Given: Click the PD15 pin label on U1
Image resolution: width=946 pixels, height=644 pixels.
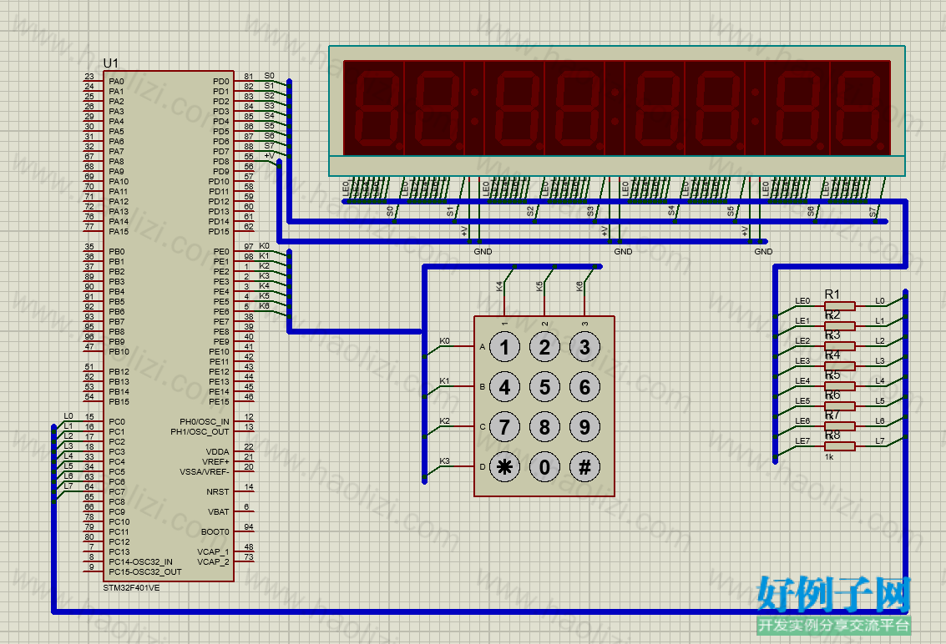Looking at the screenshot, I should pyautogui.click(x=219, y=232).
